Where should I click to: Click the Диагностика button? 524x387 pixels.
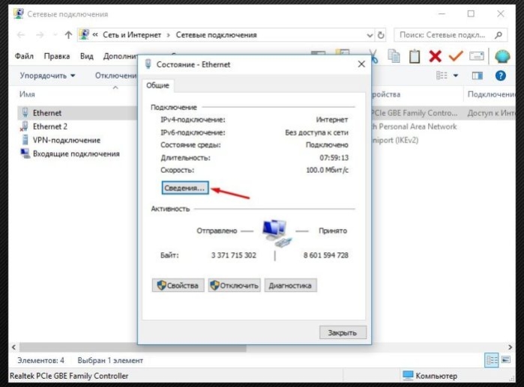point(290,286)
